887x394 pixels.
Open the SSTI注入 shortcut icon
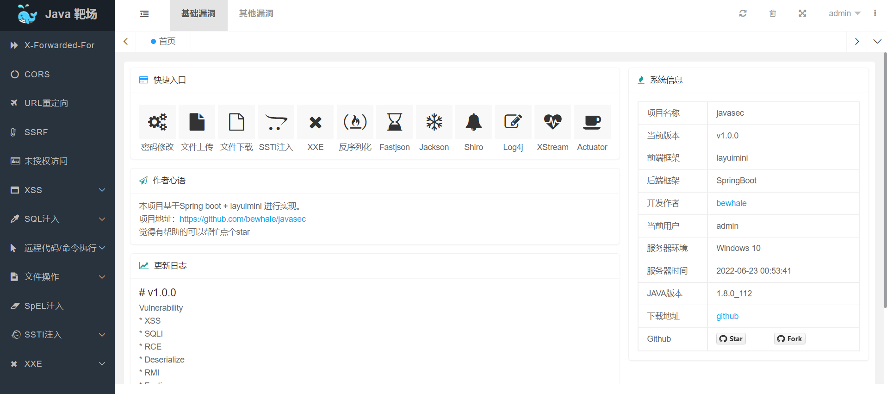276,122
